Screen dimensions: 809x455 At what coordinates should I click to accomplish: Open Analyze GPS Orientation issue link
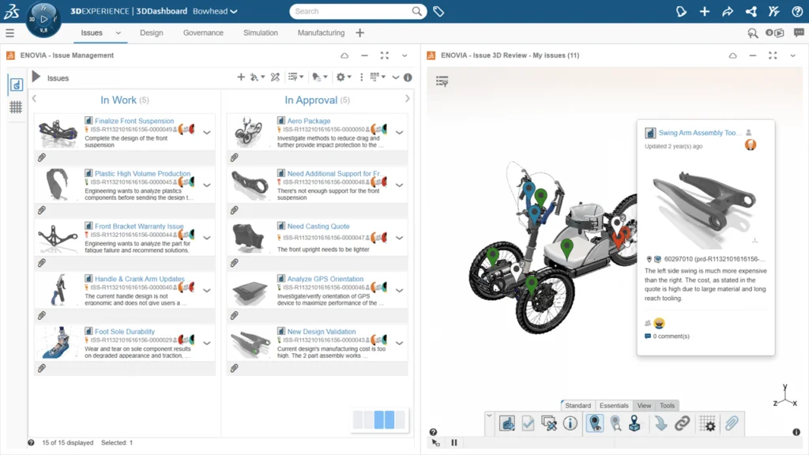click(x=325, y=279)
